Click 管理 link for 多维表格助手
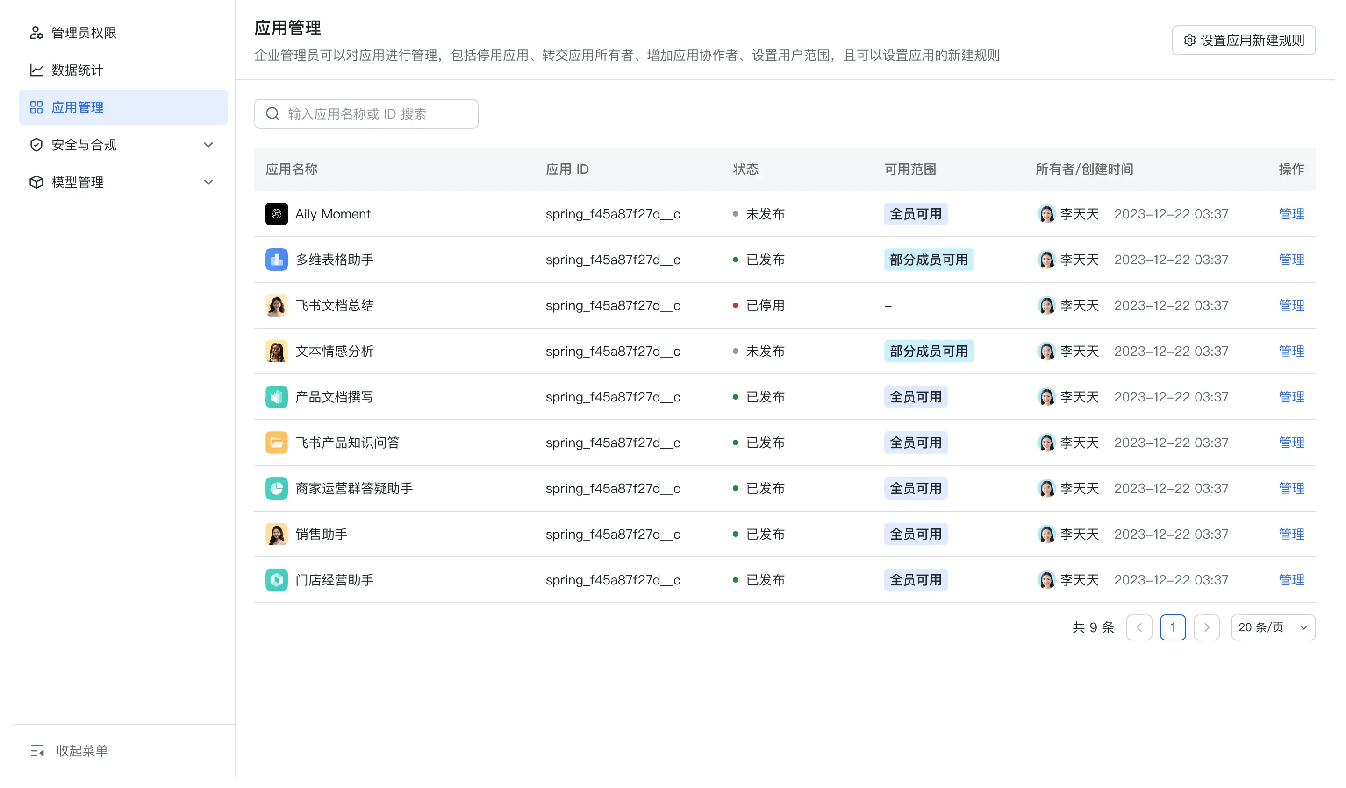The height and width of the screenshot is (788, 1346). (1310, 263)
